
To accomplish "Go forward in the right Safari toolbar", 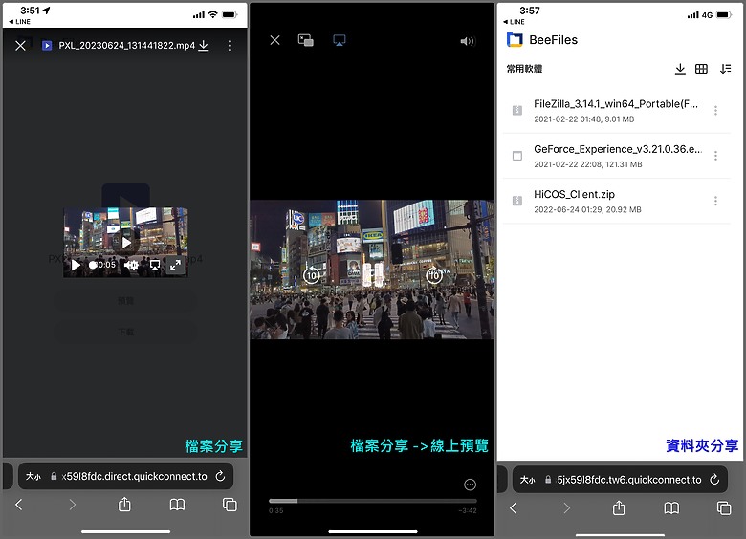I will (566, 508).
